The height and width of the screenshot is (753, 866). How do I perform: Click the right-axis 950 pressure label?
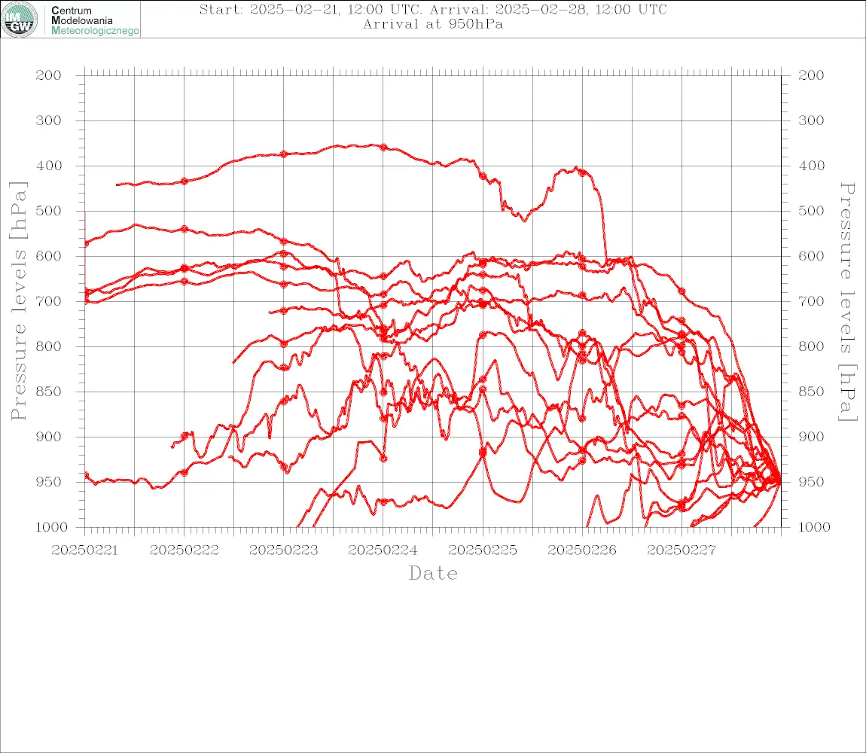[811, 482]
